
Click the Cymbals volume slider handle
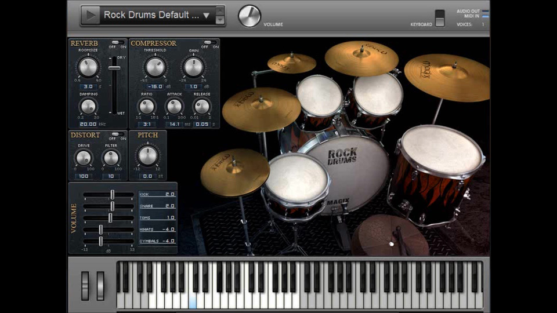click(x=101, y=241)
